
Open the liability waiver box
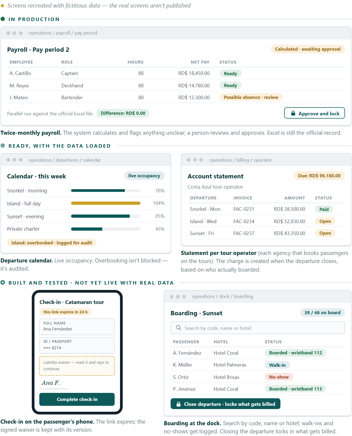click(x=77, y=366)
